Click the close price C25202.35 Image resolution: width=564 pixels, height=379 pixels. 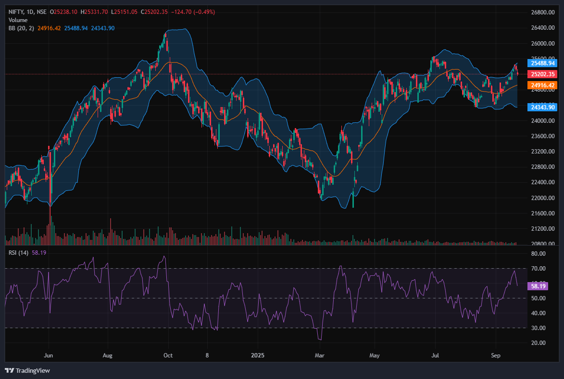click(154, 12)
